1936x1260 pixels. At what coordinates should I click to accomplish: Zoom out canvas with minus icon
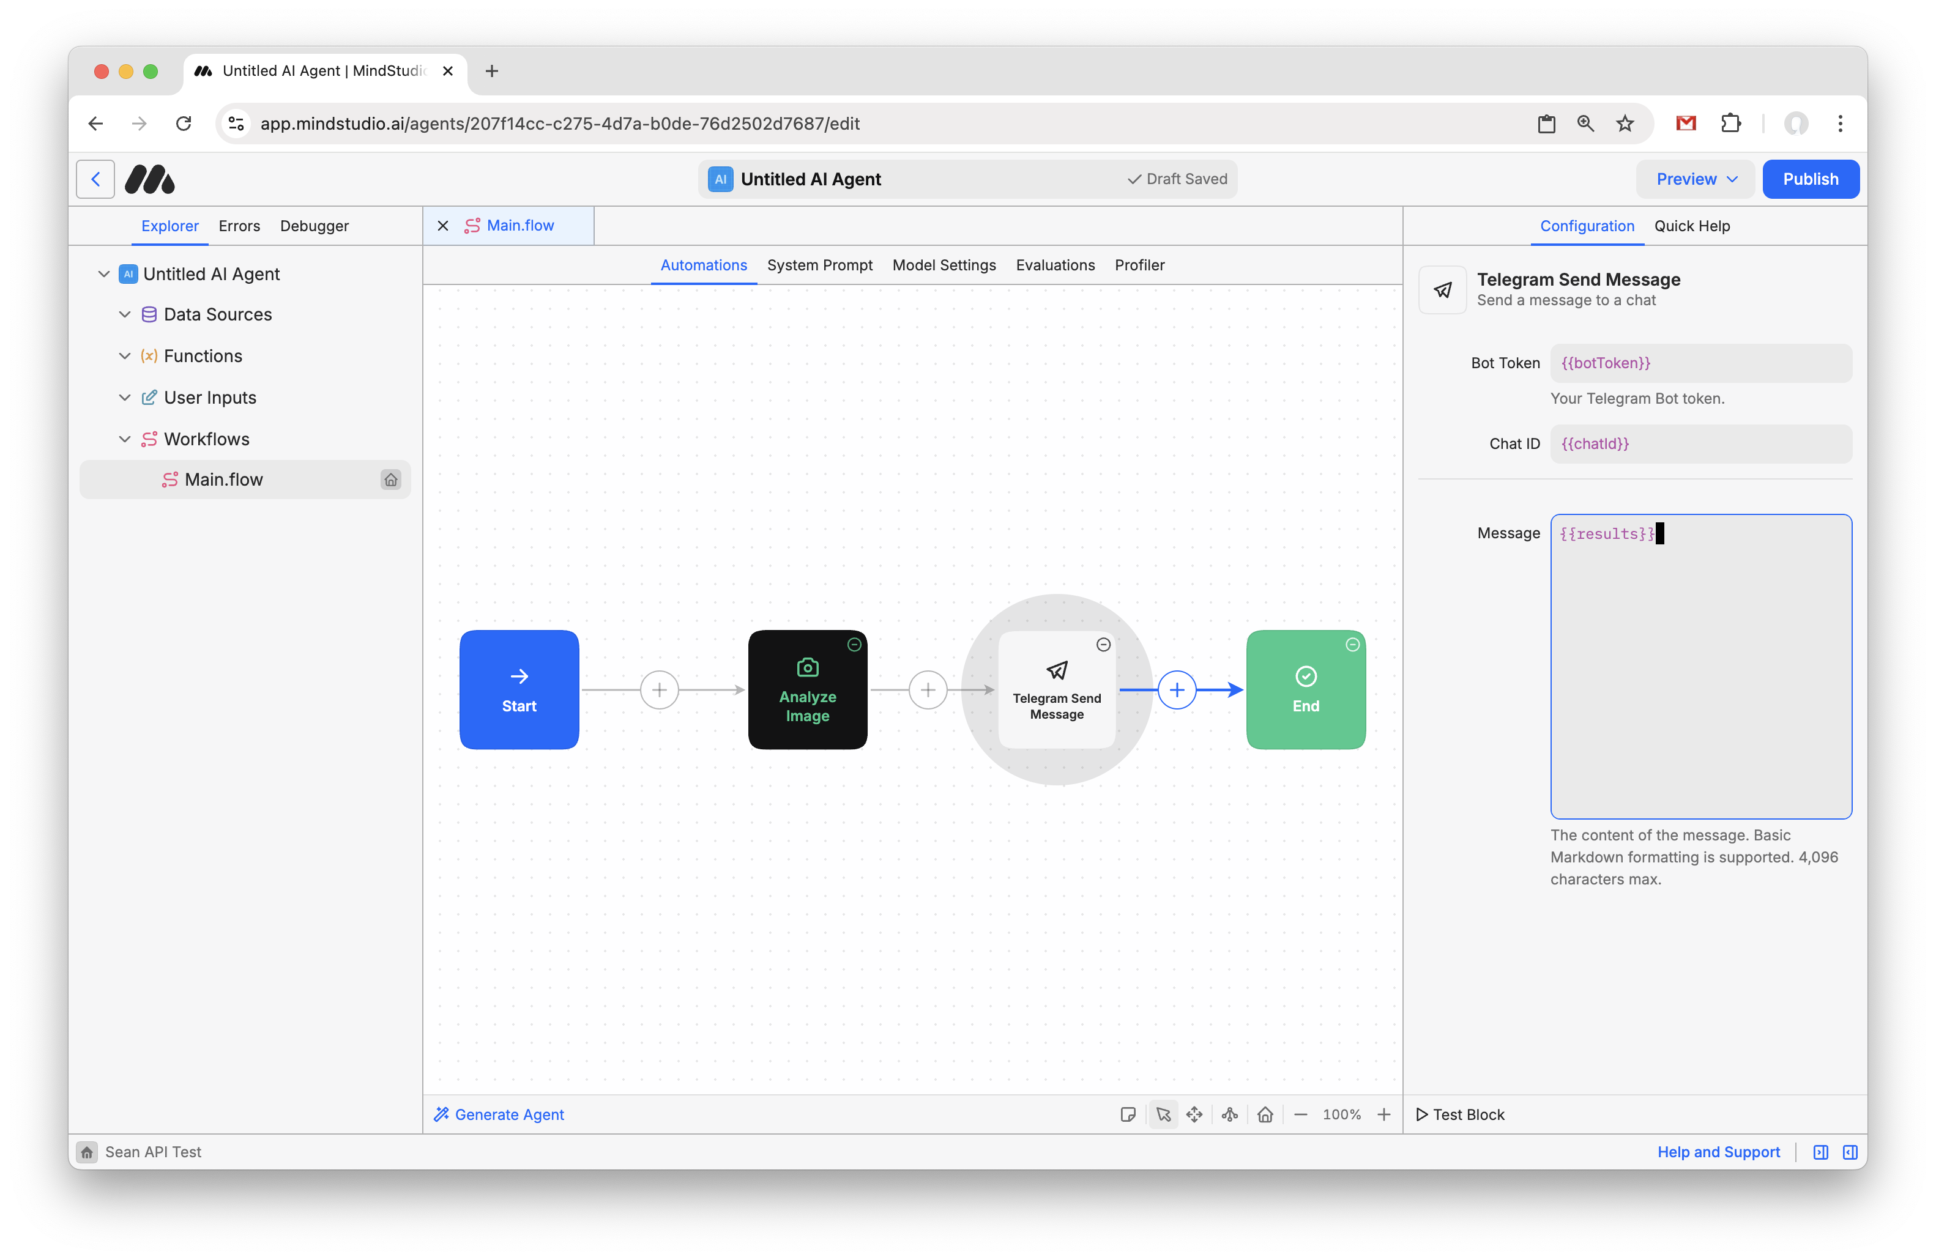click(1301, 1114)
